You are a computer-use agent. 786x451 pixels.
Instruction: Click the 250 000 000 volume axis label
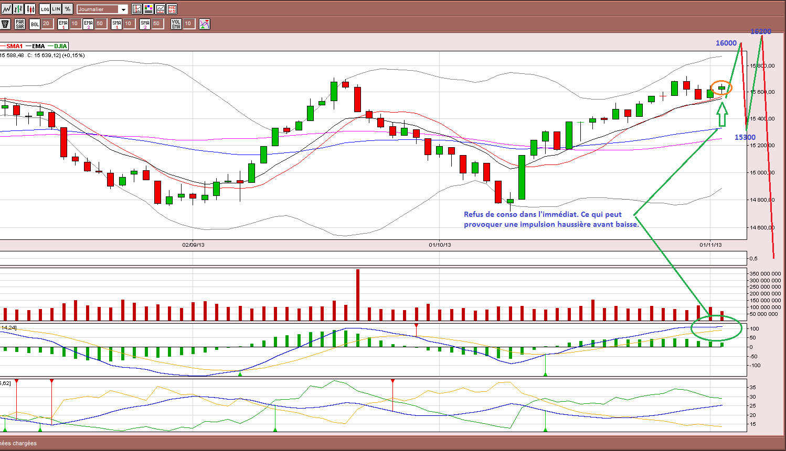pyautogui.click(x=764, y=287)
